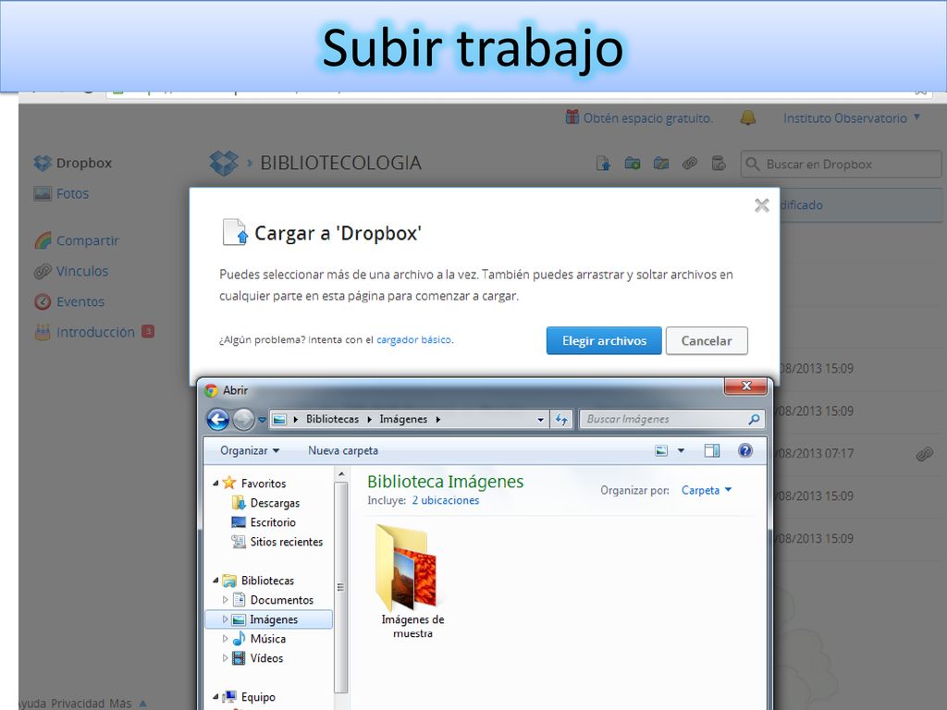The width and height of the screenshot is (947, 710).
Task: Open the address bar history dropdown arrow
Action: (540, 420)
